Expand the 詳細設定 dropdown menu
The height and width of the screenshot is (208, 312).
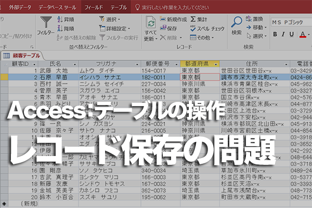[114, 29]
